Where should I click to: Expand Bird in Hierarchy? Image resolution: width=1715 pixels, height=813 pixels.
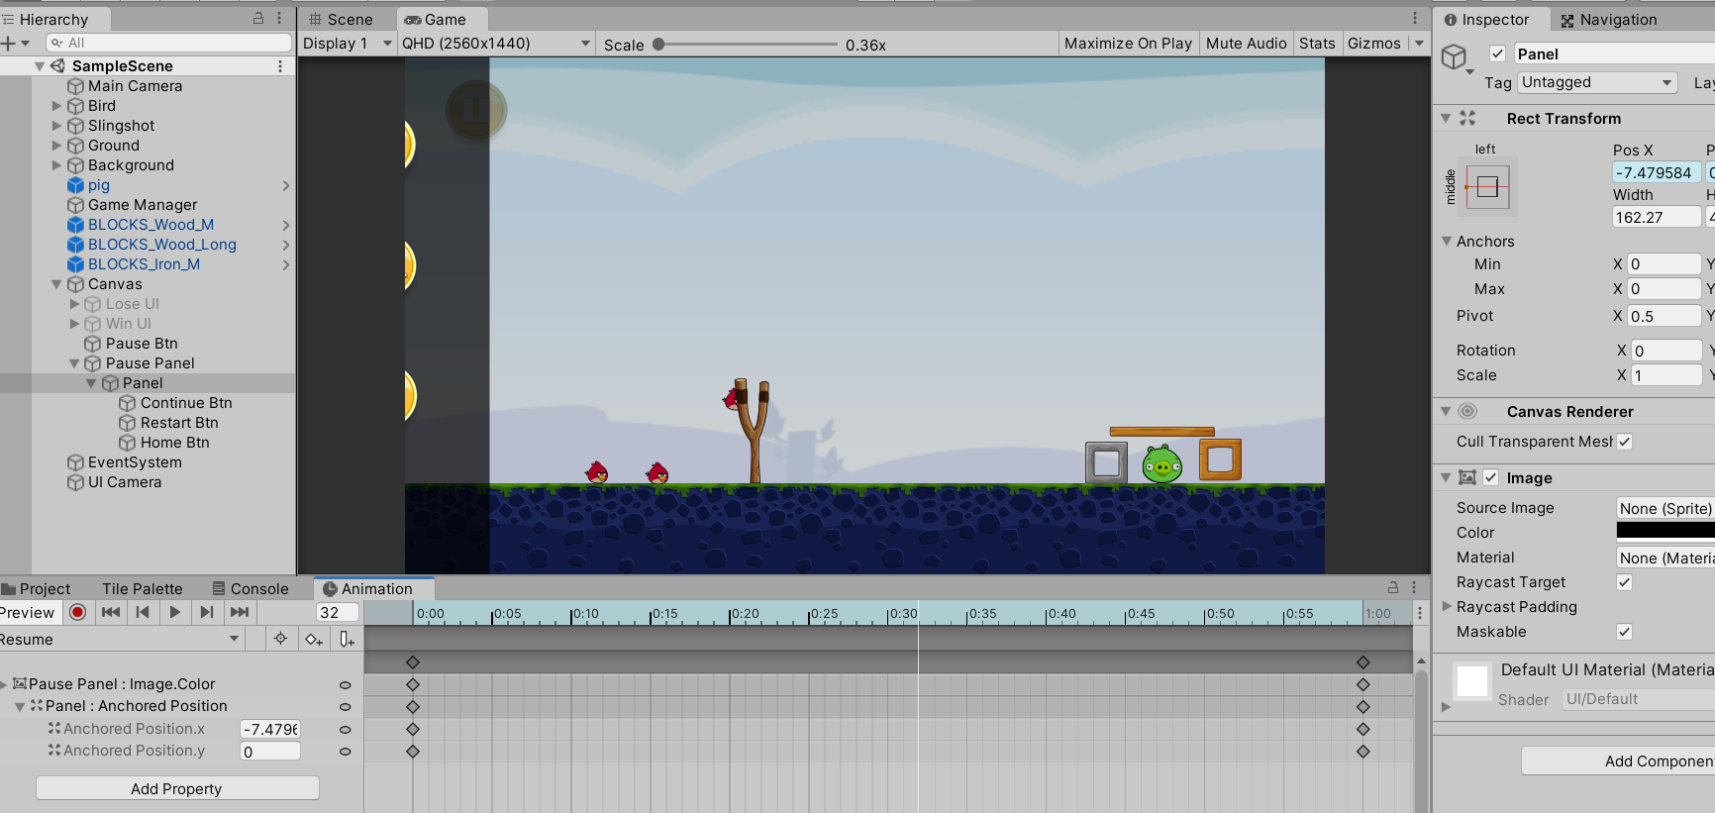pyautogui.click(x=56, y=106)
